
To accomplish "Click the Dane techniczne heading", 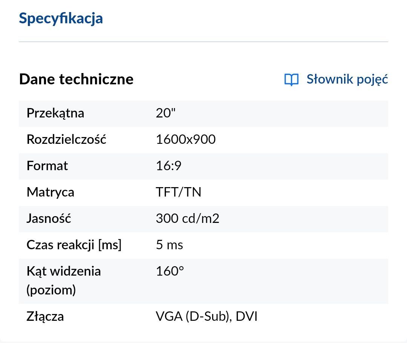I will [76, 79].
